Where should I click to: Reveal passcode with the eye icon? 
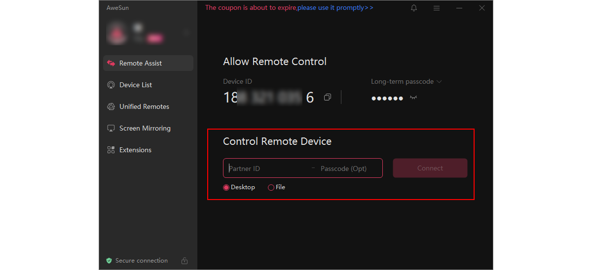coord(413,98)
